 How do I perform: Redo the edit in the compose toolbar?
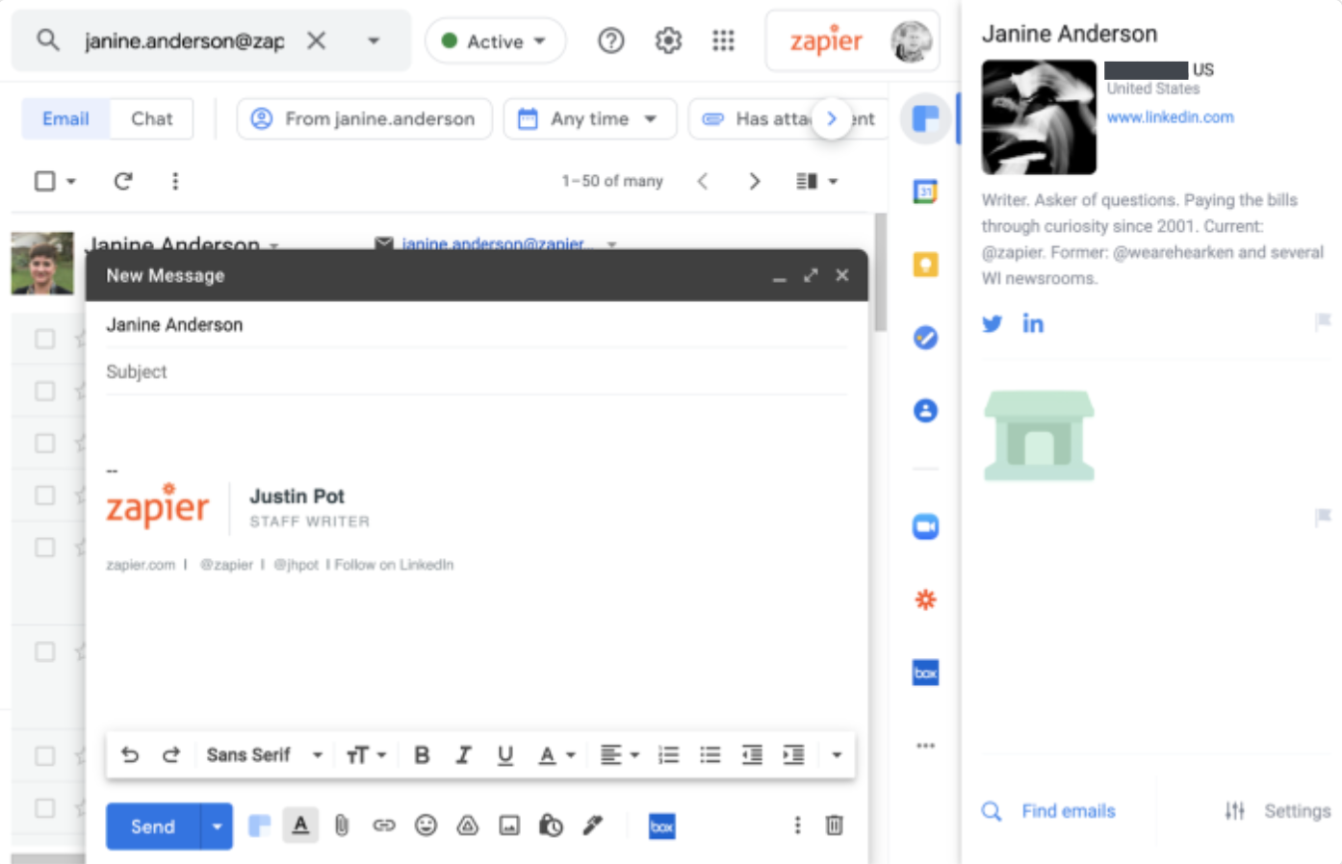[171, 755]
